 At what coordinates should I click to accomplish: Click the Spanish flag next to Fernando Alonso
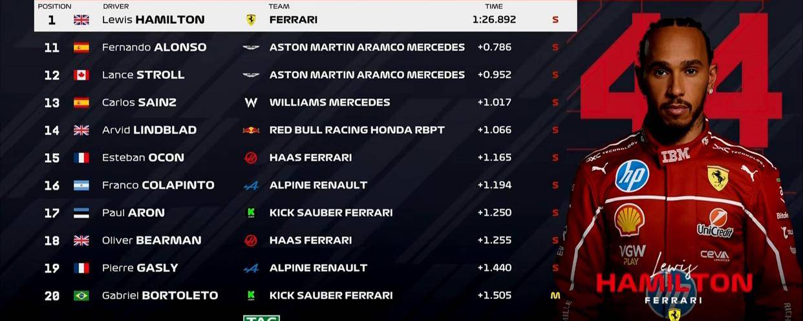click(81, 47)
